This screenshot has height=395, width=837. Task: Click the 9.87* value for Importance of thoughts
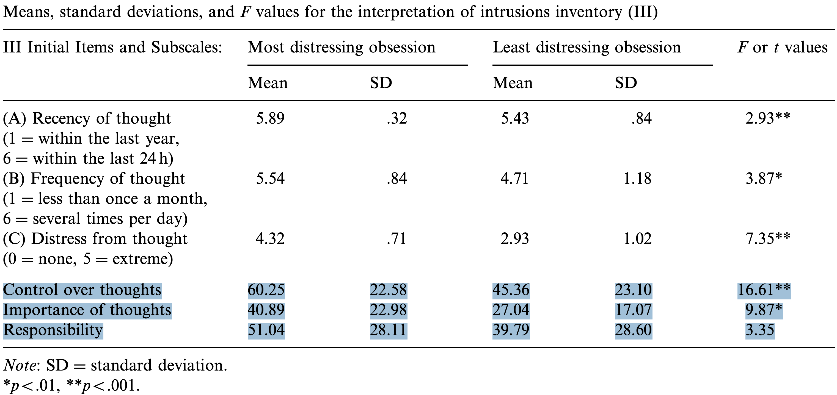[764, 310]
